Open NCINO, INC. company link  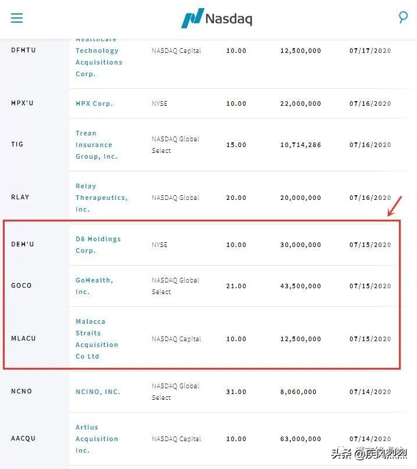tap(98, 392)
